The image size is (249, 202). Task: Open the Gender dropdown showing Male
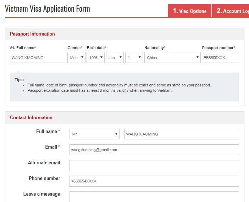[x=76, y=58]
